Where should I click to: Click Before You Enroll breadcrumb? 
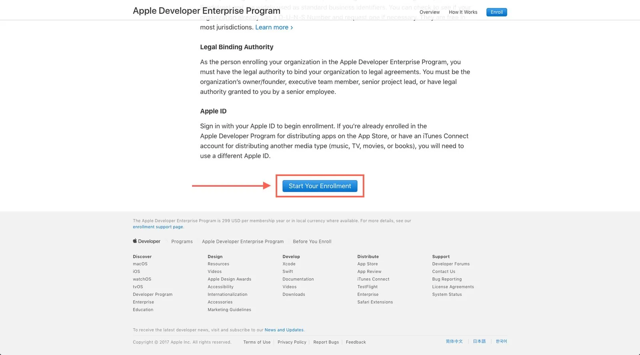point(312,241)
